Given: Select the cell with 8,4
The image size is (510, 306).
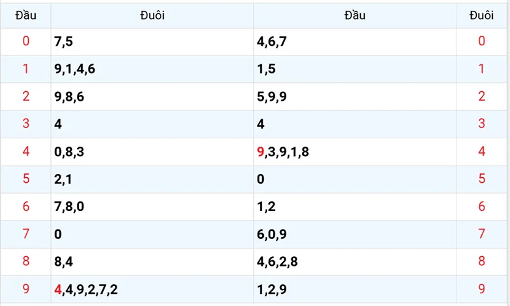Looking at the screenshot, I should pyautogui.click(x=64, y=261).
